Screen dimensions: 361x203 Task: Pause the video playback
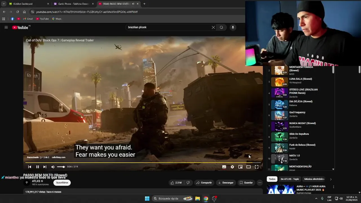[37, 167]
